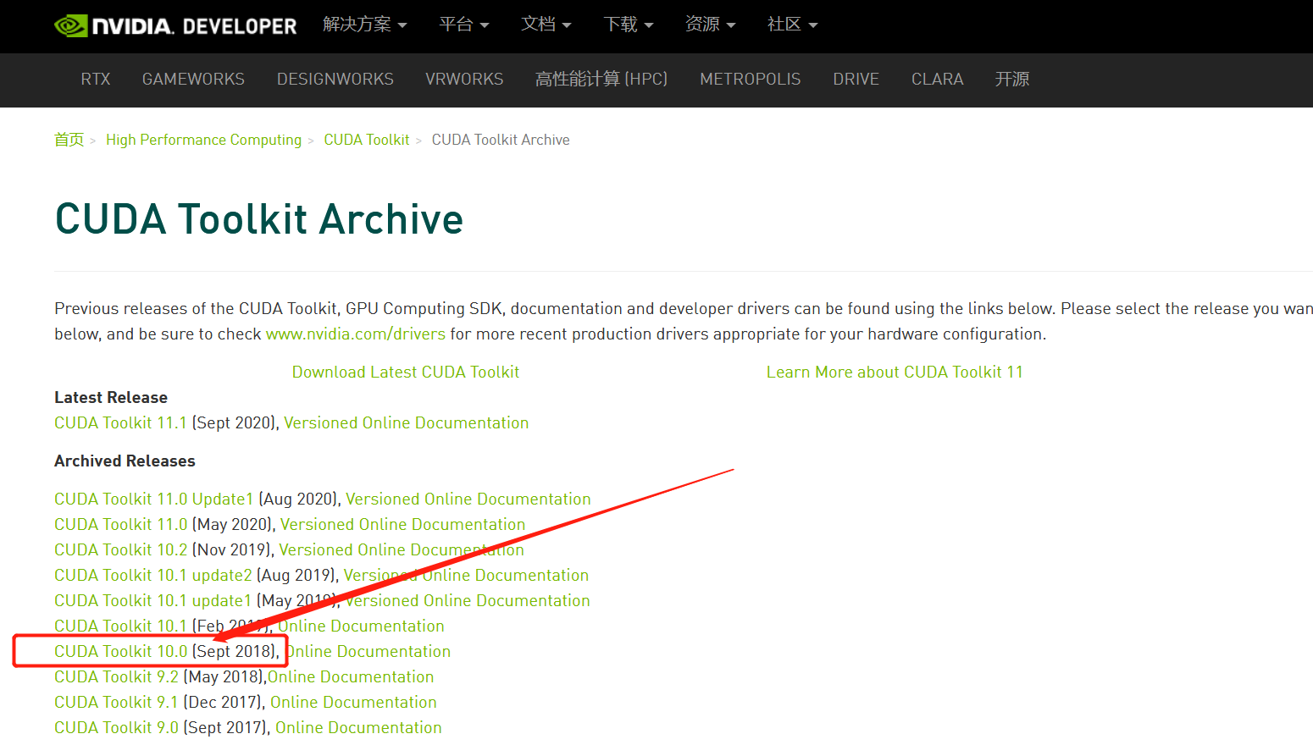This screenshot has height=745, width=1313.
Task: Open CUDA Toolkit 10.1 update2 link
Action: (x=153, y=575)
